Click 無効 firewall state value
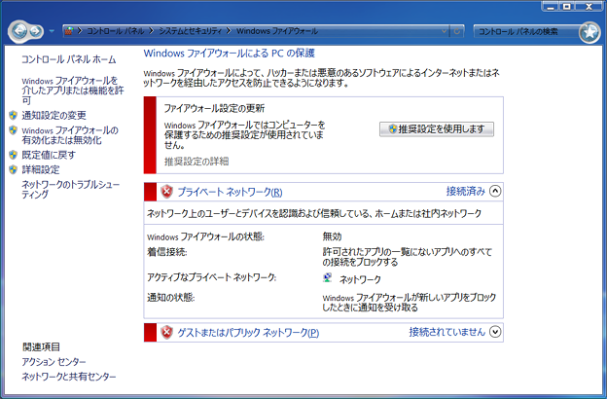The image size is (607, 399). click(332, 236)
